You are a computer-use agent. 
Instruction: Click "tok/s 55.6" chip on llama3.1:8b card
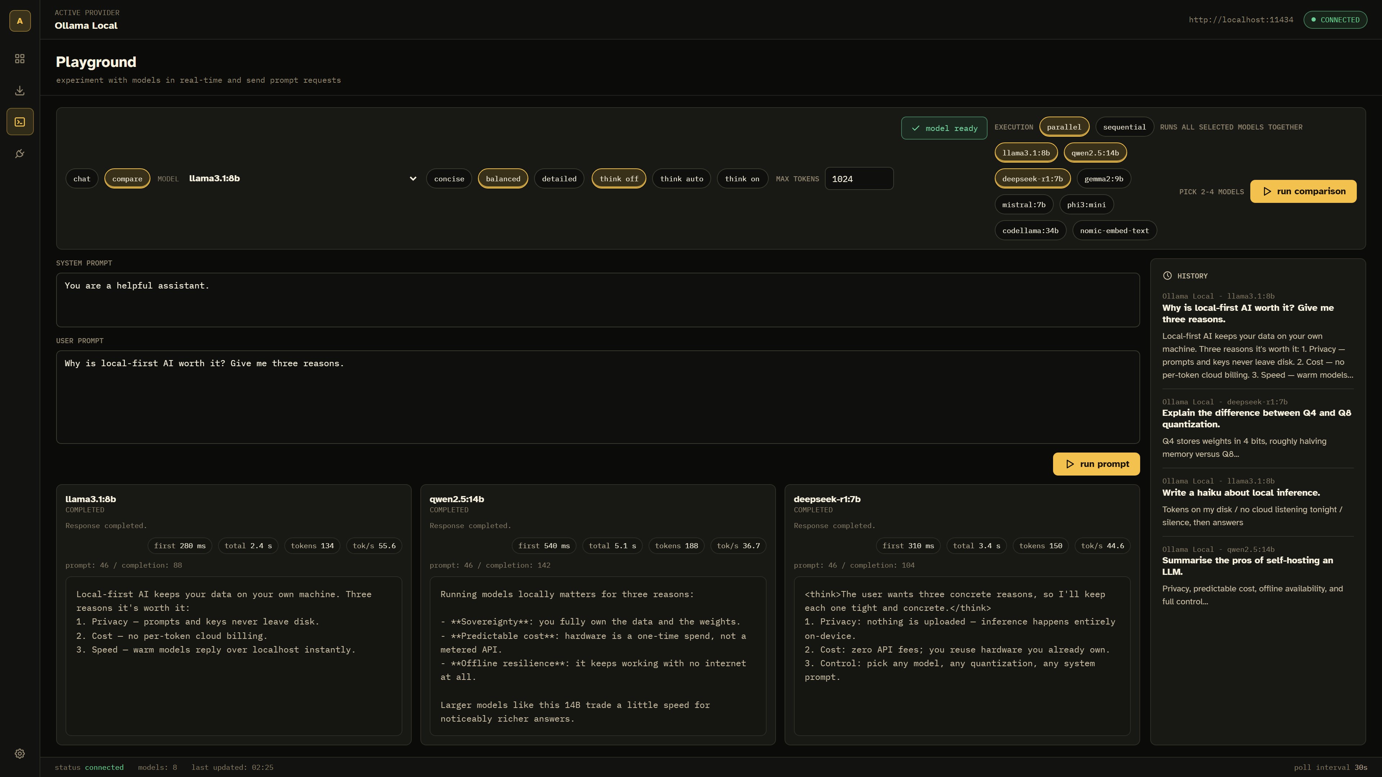tap(374, 546)
